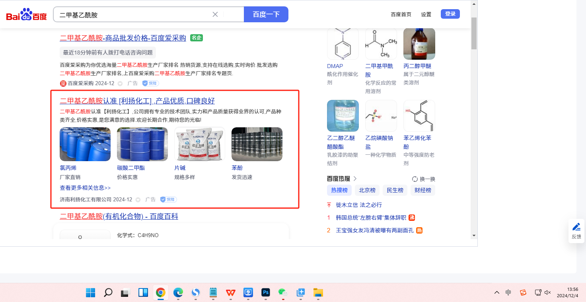Open Sogou browser from the taskbar

click(x=195, y=293)
